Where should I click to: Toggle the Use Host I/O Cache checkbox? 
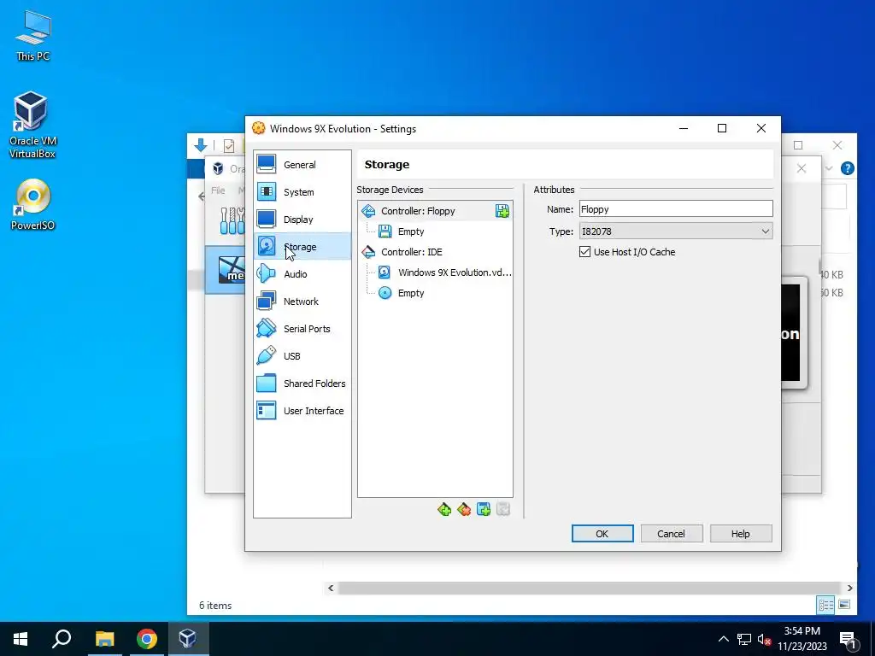584,252
